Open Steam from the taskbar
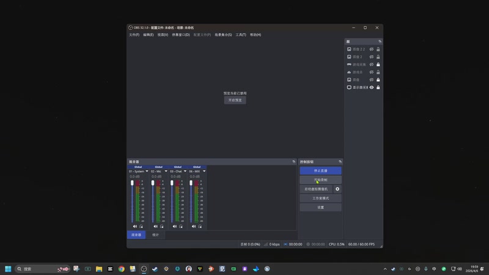 pyautogui.click(x=155, y=269)
